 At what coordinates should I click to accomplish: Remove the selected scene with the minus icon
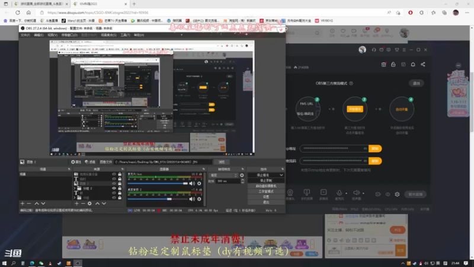coord(29,204)
